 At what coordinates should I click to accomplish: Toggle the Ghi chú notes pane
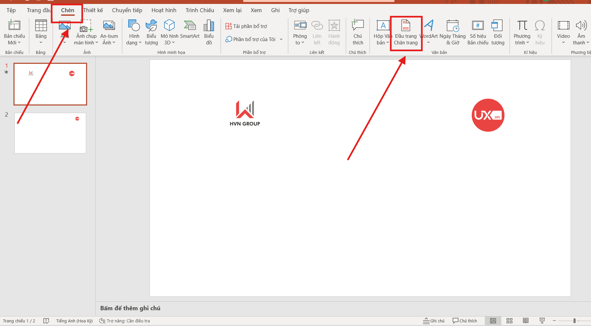coord(434,320)
